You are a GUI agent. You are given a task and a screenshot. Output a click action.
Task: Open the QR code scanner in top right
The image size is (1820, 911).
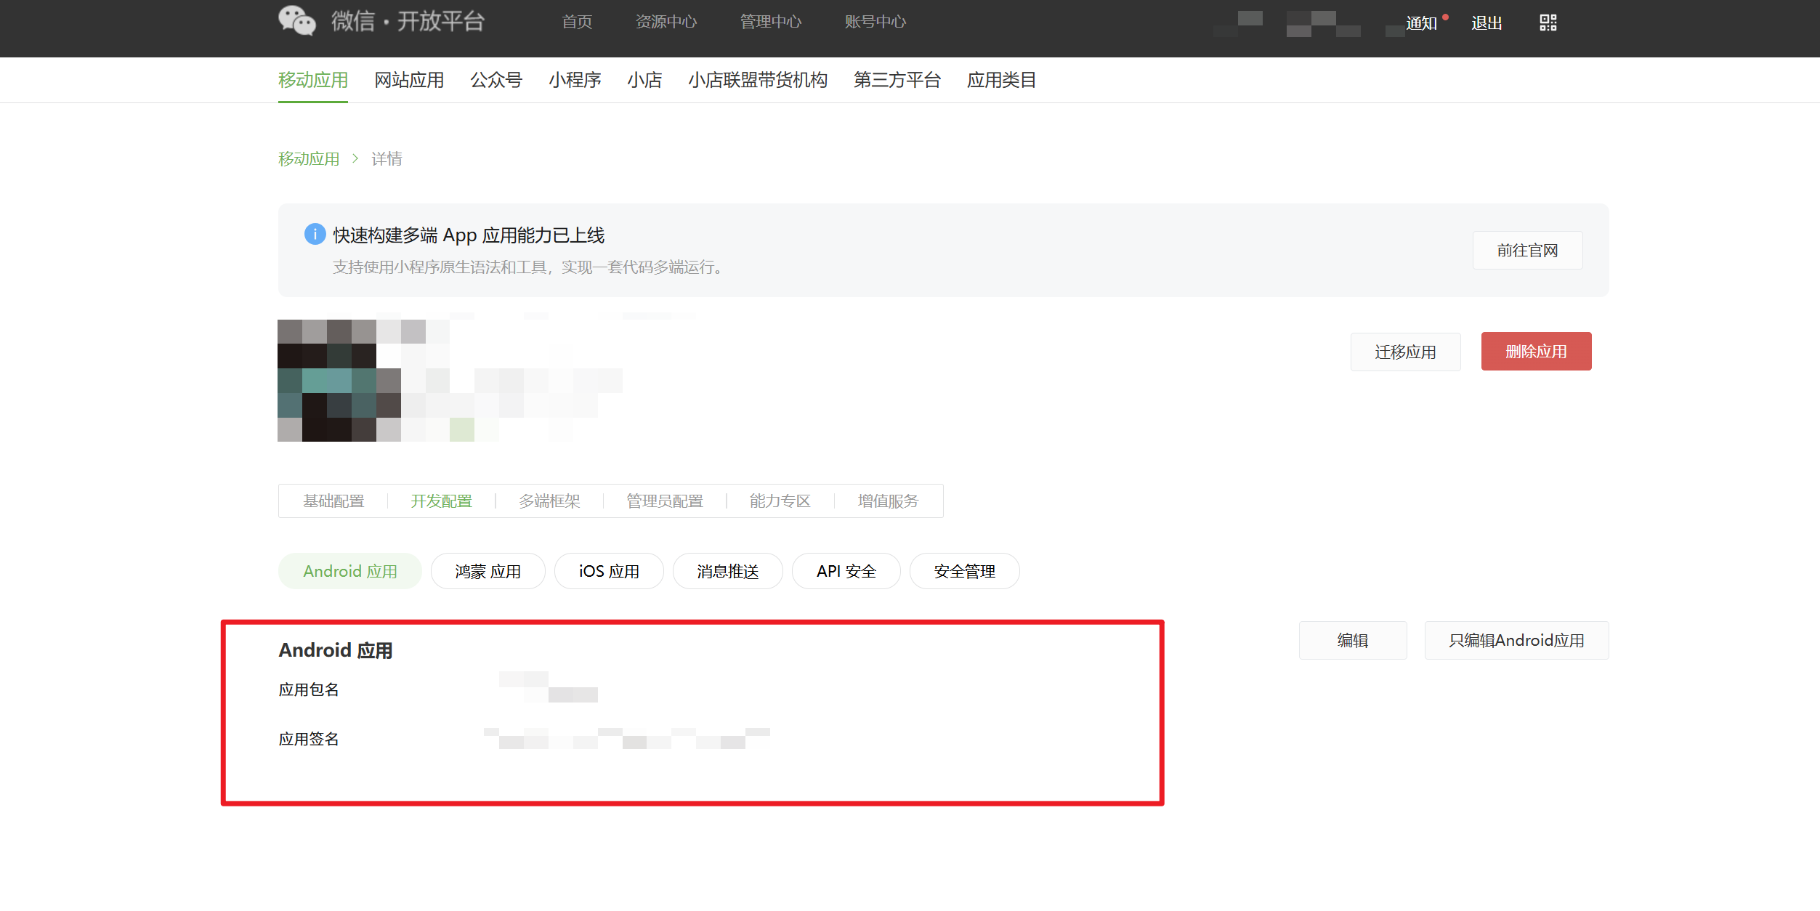click(x=1548, y=23)
